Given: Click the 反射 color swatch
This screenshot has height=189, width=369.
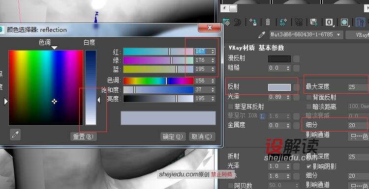Looking at the screenshot, I should pyautogui.click(x=279, y=87).
